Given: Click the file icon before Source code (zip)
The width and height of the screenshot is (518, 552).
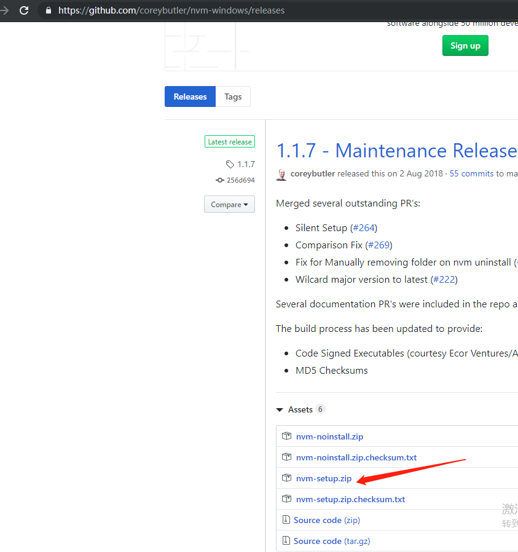Looking at the screenshot, I should [x=286, y=519].
